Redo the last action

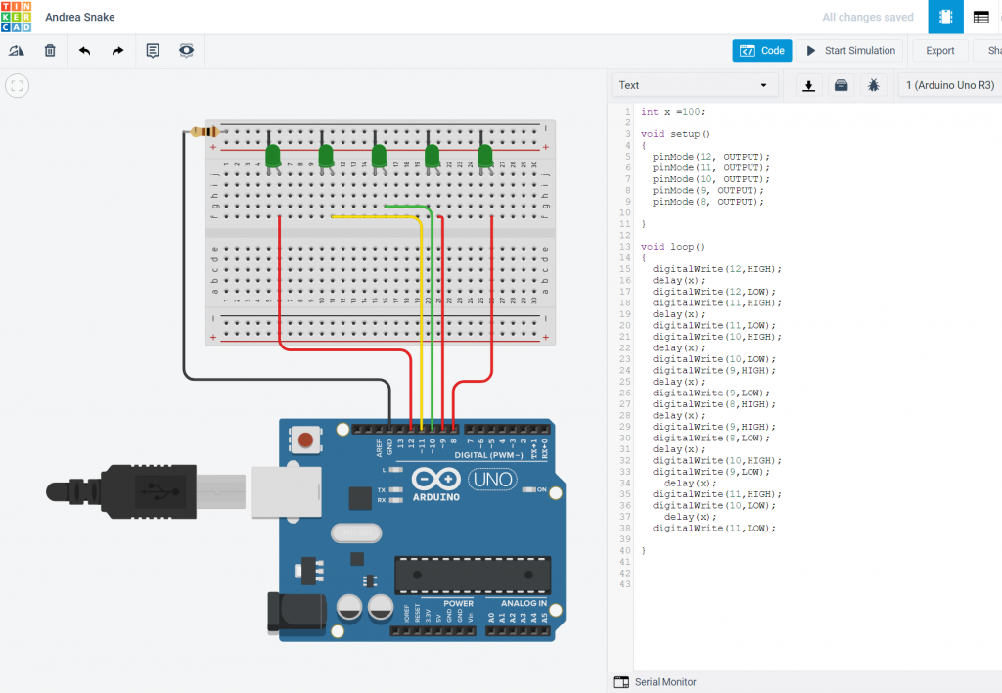(117, 51)
